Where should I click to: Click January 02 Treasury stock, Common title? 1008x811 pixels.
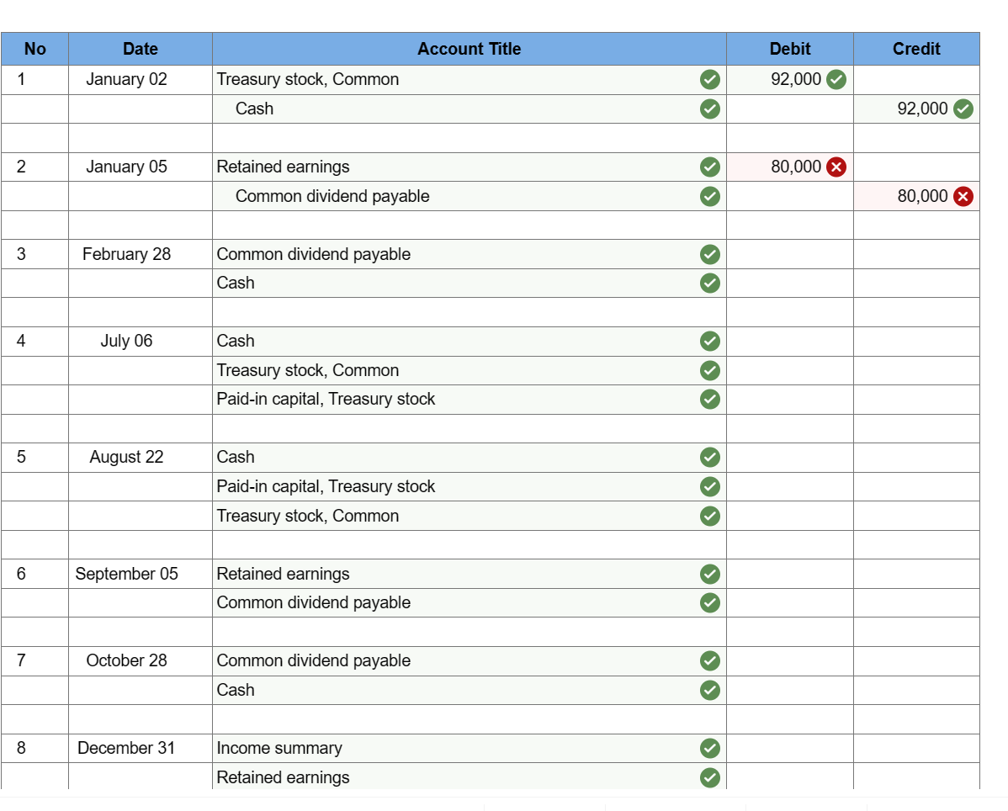[x=307, y=80]
